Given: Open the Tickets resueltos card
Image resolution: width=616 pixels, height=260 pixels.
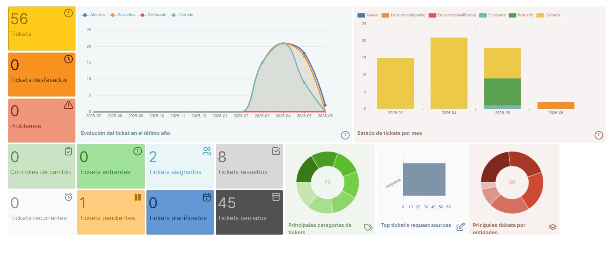Looking at the screenshot, I should (x=249, y=166).
